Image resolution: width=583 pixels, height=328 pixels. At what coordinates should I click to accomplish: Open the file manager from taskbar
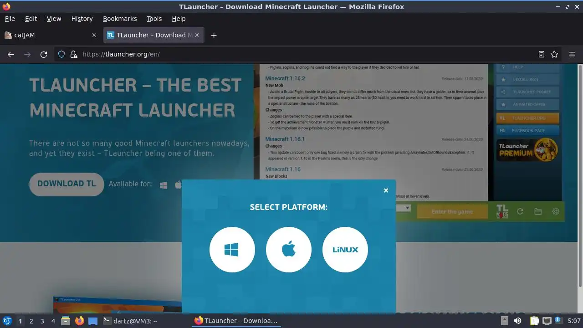point(66,321)
